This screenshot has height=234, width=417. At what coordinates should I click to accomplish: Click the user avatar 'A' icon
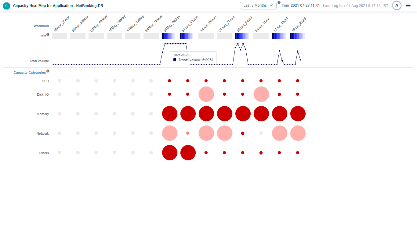[x=397, y=5]
